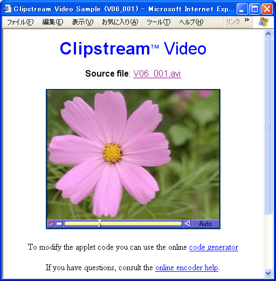The image size is (276, 281).
Task: Minimize the Internet Explorer window
Action: [x=242, y=9]
